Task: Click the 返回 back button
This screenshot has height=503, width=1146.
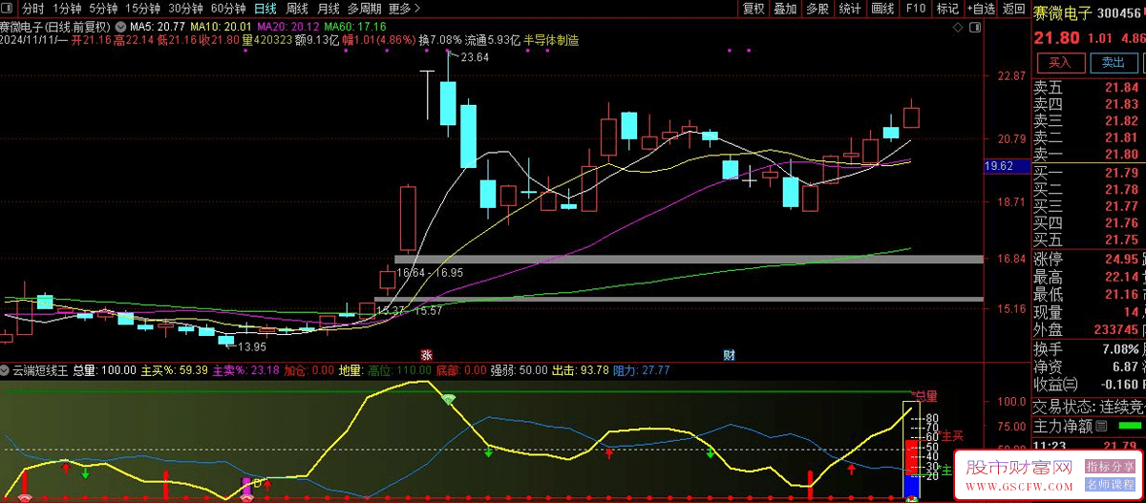Action: tap(1013, 9)
